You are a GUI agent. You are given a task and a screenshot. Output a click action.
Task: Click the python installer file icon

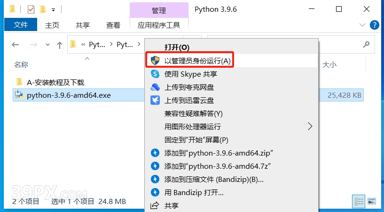[19, 95]
